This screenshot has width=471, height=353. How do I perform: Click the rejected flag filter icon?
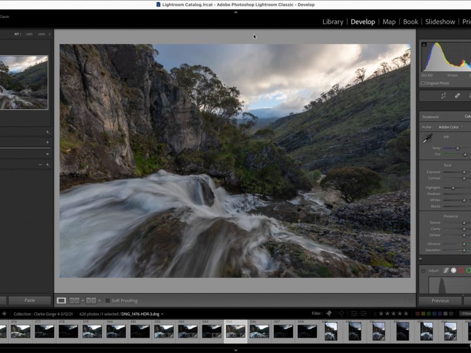click(341, 314)
